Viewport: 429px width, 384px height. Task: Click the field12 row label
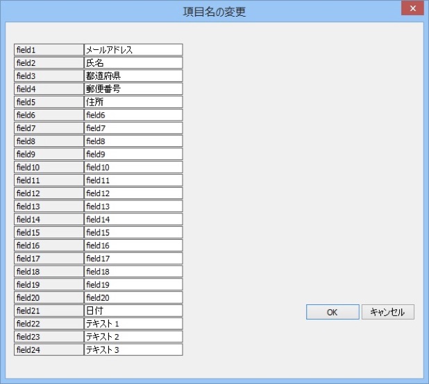[49, 193]
